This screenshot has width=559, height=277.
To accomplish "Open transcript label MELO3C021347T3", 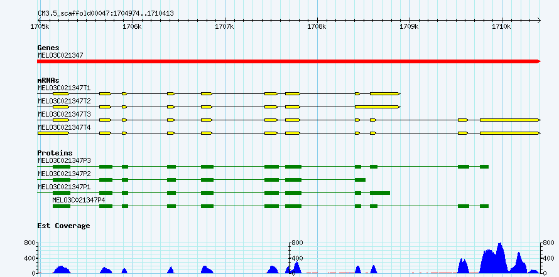I will (x=64, y=114).
